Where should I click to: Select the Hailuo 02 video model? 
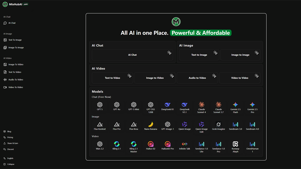(x=151, y=146)
